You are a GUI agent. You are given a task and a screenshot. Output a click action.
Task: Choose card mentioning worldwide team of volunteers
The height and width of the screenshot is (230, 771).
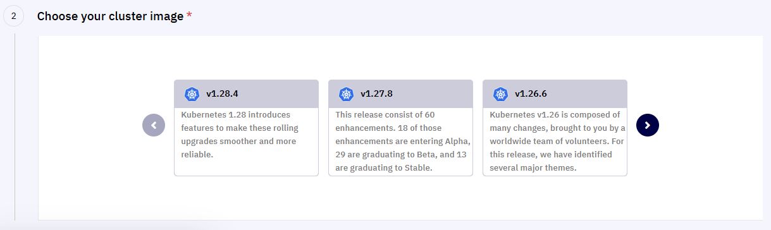555,128
